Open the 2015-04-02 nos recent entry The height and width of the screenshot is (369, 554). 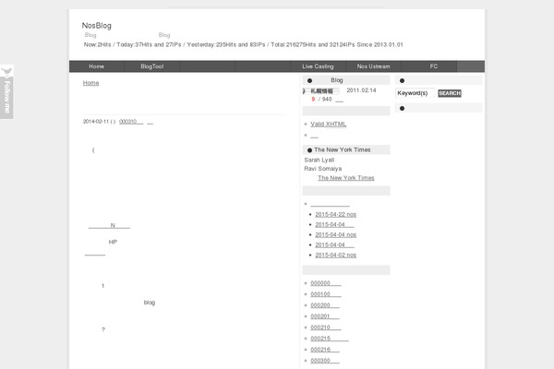pyautogui.click(x=335, y=255)
